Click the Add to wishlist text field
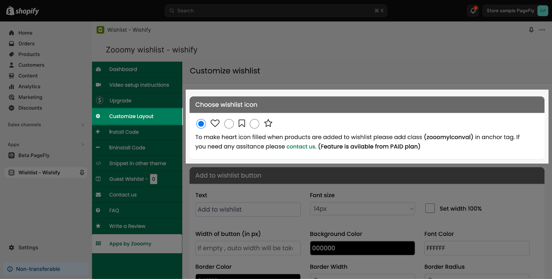Screen dimensions: 552x279 [x=248, y=209]
